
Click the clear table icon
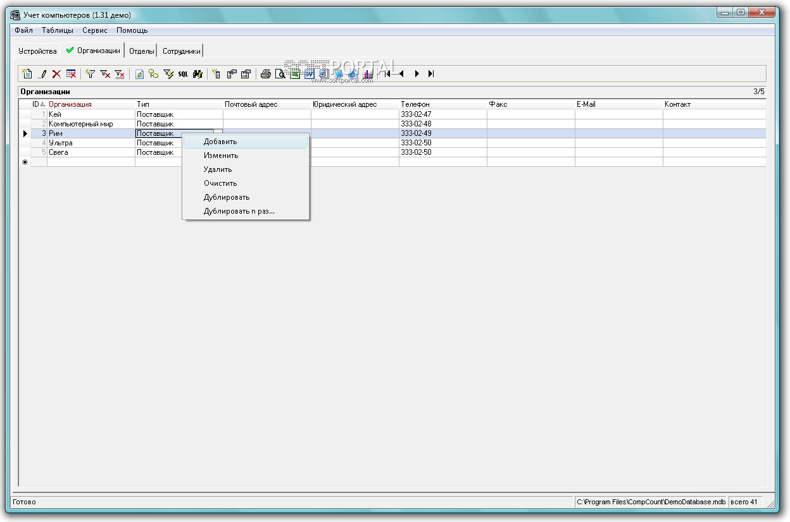coord(71,74)
